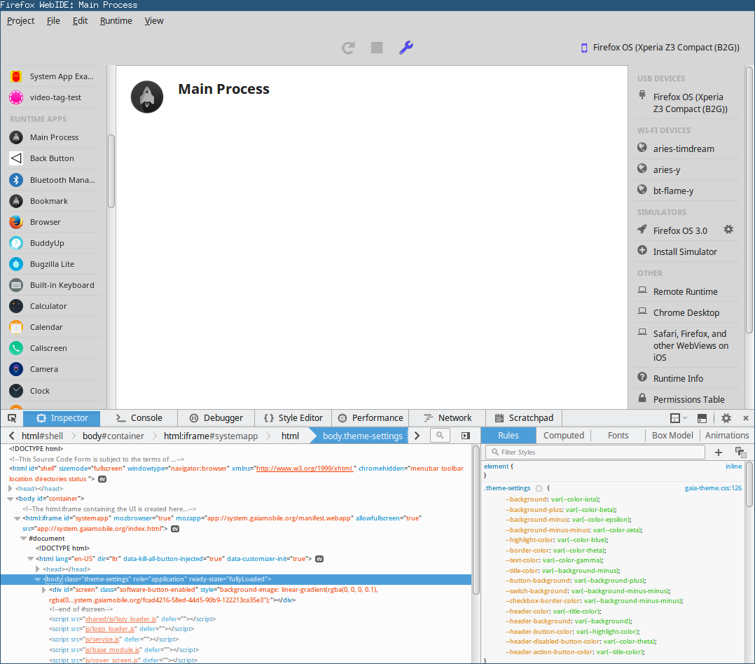The width and height of the screenshot is (755, 664).
Task: Select the Calendar runtime app
Action: click(55, 327)
